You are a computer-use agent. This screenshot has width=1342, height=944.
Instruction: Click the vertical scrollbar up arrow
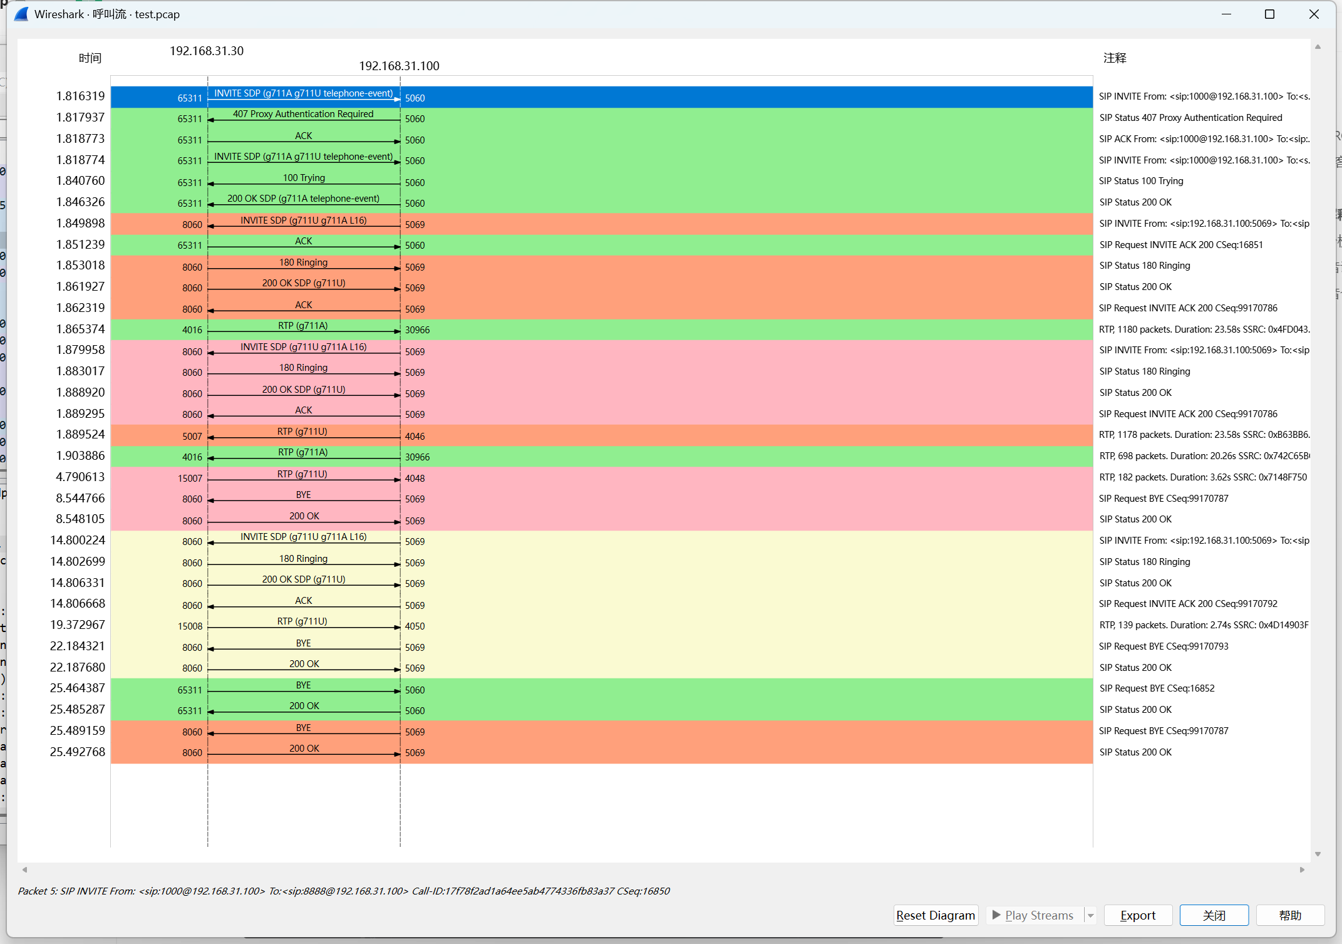pyautogui.click(x=1318, y=47)
